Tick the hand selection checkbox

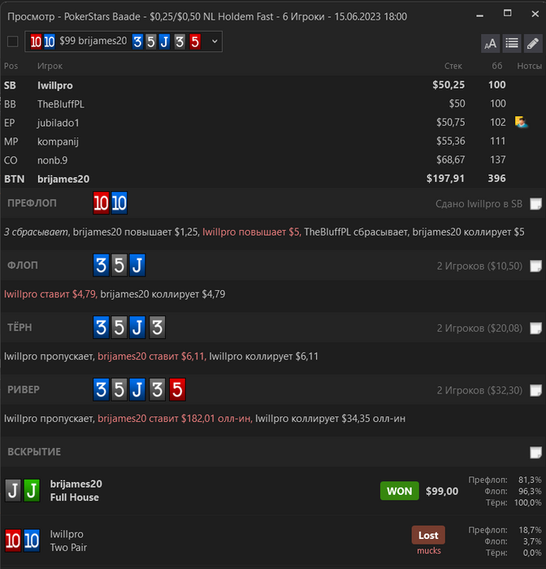tap(13, 41)
